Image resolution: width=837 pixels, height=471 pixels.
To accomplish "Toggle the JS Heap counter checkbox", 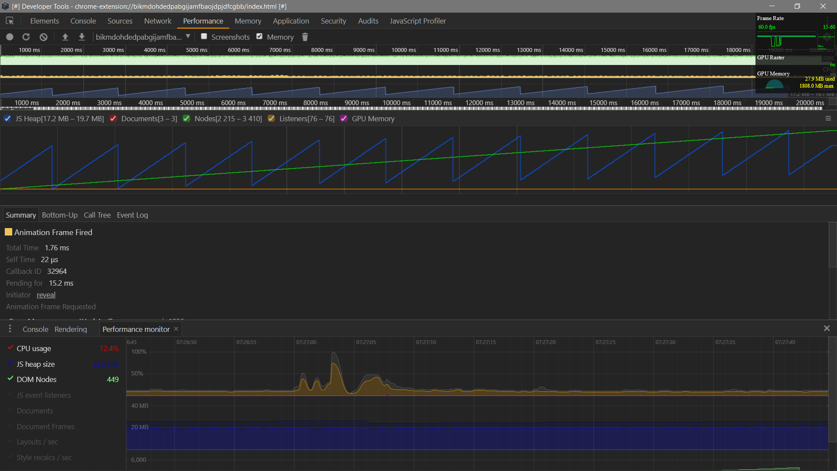I will point(7,119).
